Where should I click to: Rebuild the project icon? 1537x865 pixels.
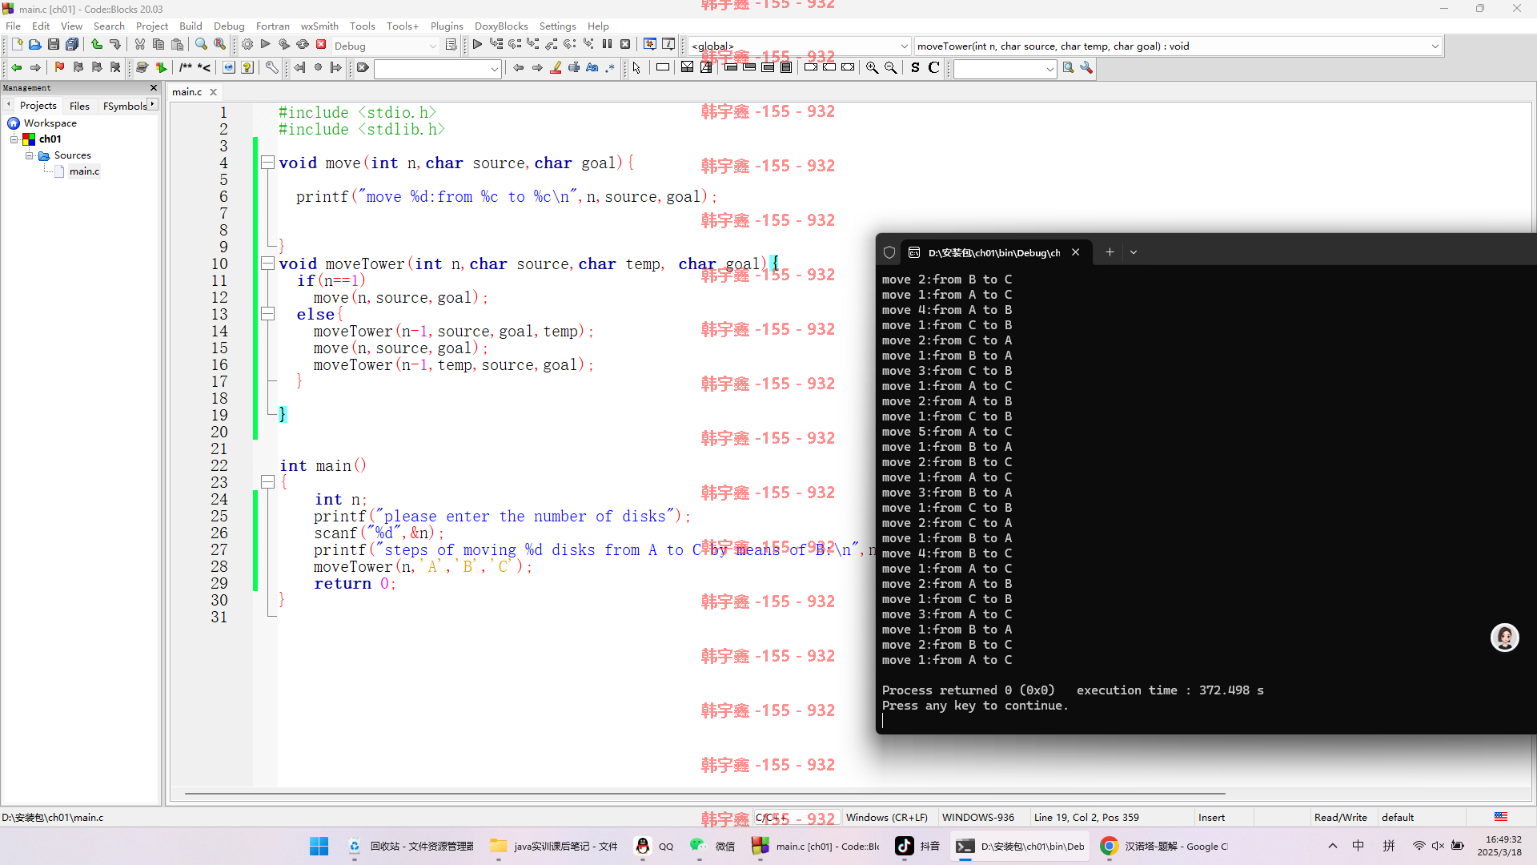(x=303, y=45)
